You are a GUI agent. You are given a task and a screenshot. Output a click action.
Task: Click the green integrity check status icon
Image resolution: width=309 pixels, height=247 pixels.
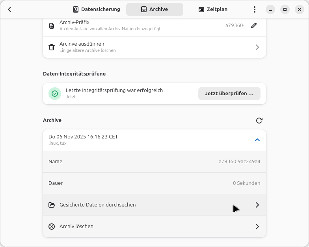pos(55,94)
